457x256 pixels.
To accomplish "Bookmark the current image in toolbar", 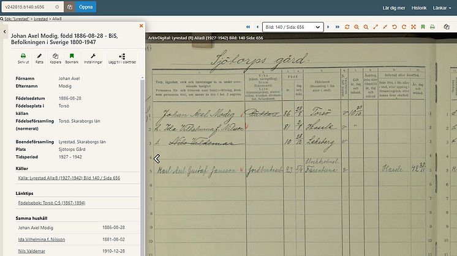I will click(x=423, y=27).
